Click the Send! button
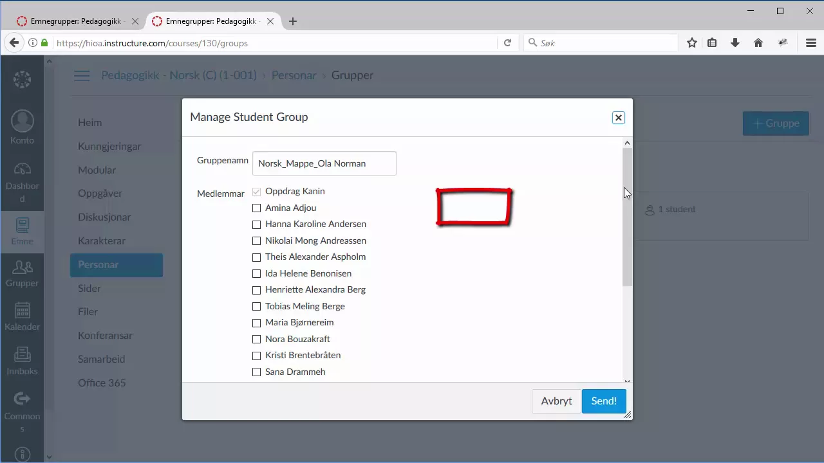This screenshot has height=463, width=824. 604,401
